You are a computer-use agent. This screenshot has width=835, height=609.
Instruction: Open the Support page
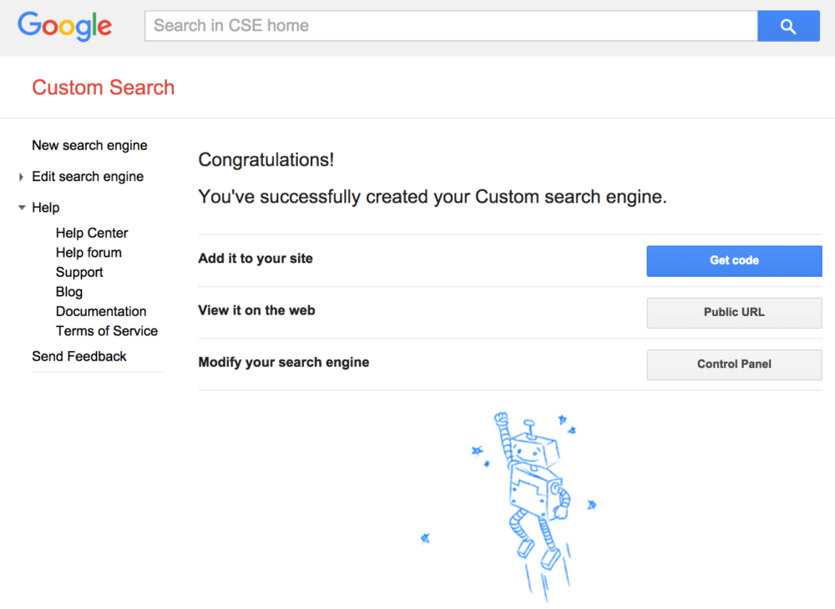point(79,272)
